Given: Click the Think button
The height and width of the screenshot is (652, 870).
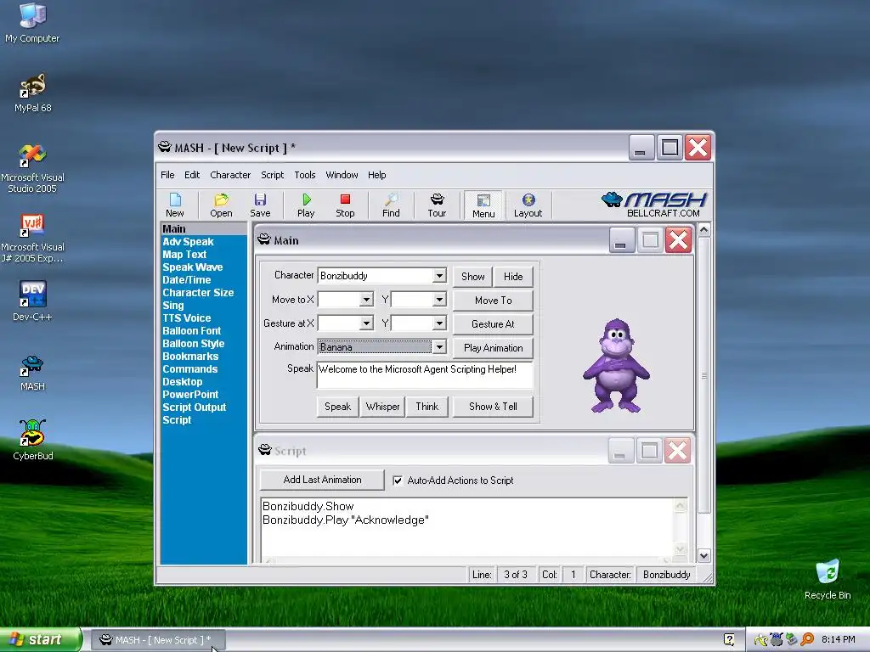Looking at the screenshot, I should tap(427, 407).
